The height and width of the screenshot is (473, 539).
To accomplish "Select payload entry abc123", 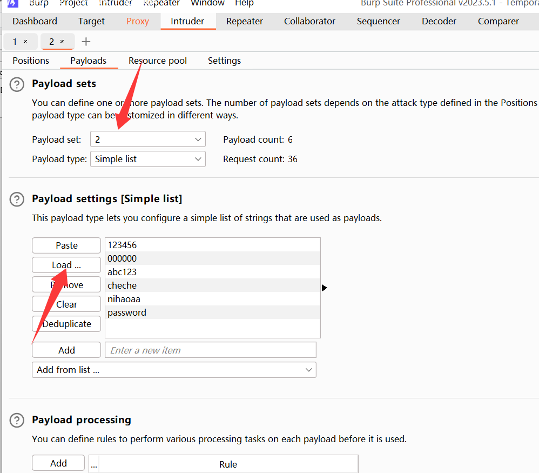I will tap(213, 272).
